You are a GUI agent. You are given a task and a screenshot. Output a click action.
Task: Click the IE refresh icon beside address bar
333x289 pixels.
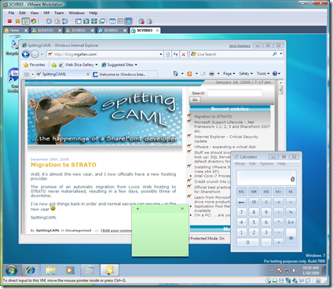(x=175, y=54)
